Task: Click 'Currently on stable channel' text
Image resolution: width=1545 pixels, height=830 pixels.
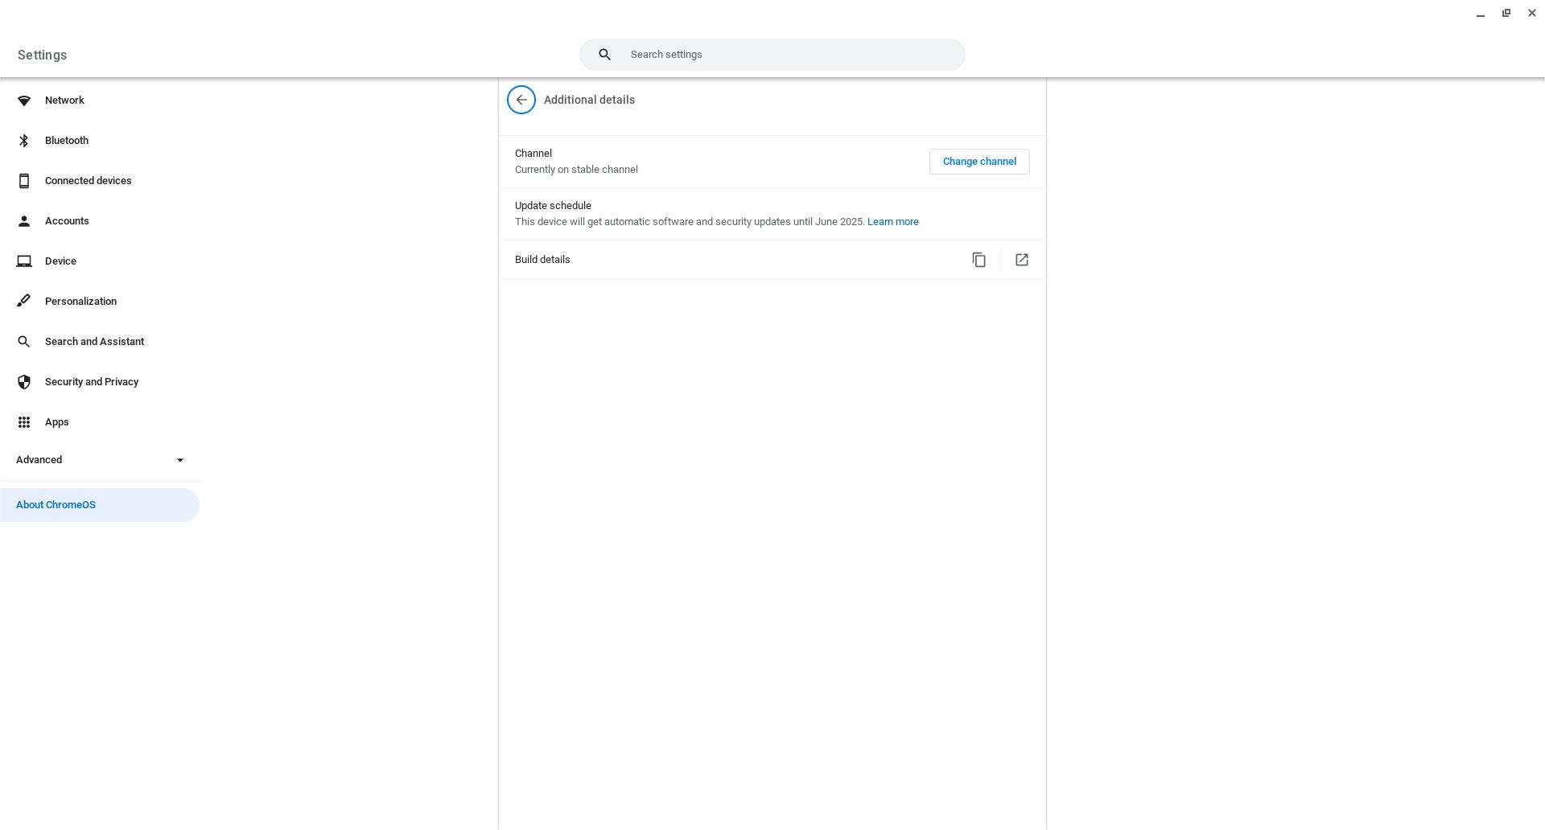Action: coord(576,170)
